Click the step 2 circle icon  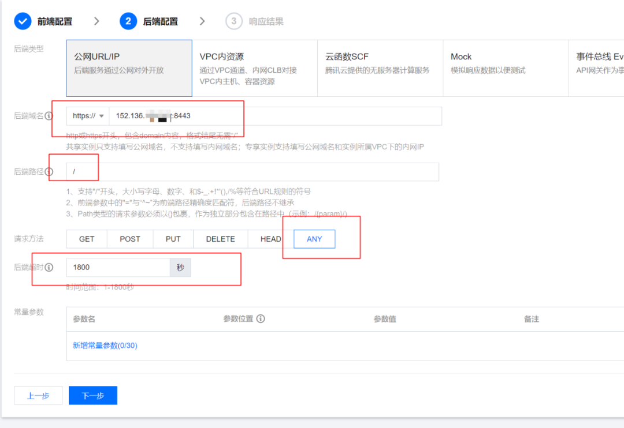click(128, 21)
